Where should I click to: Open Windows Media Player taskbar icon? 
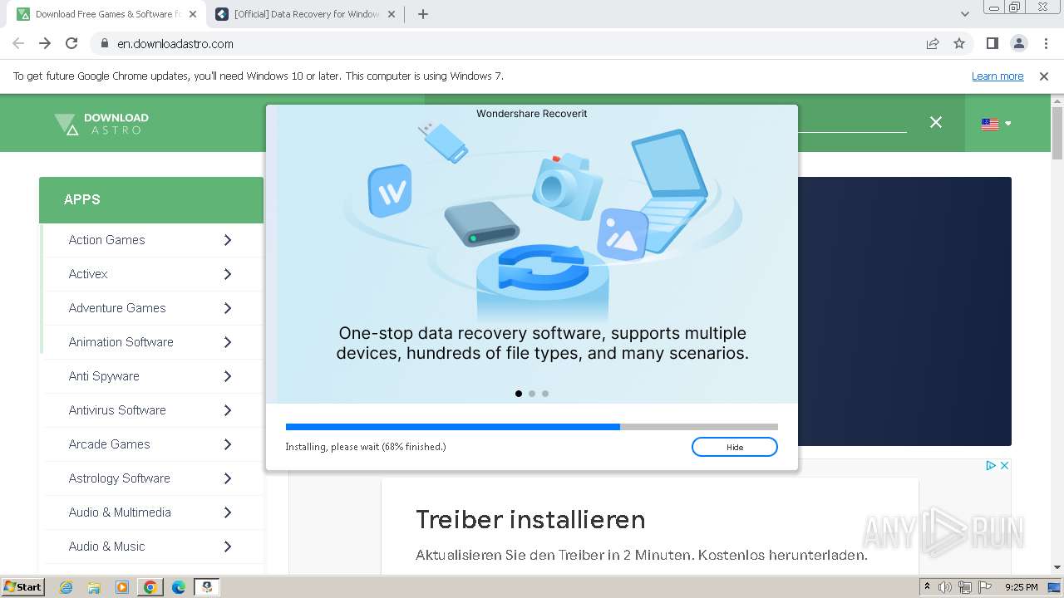pyautogui.click(x=122, y=587)
